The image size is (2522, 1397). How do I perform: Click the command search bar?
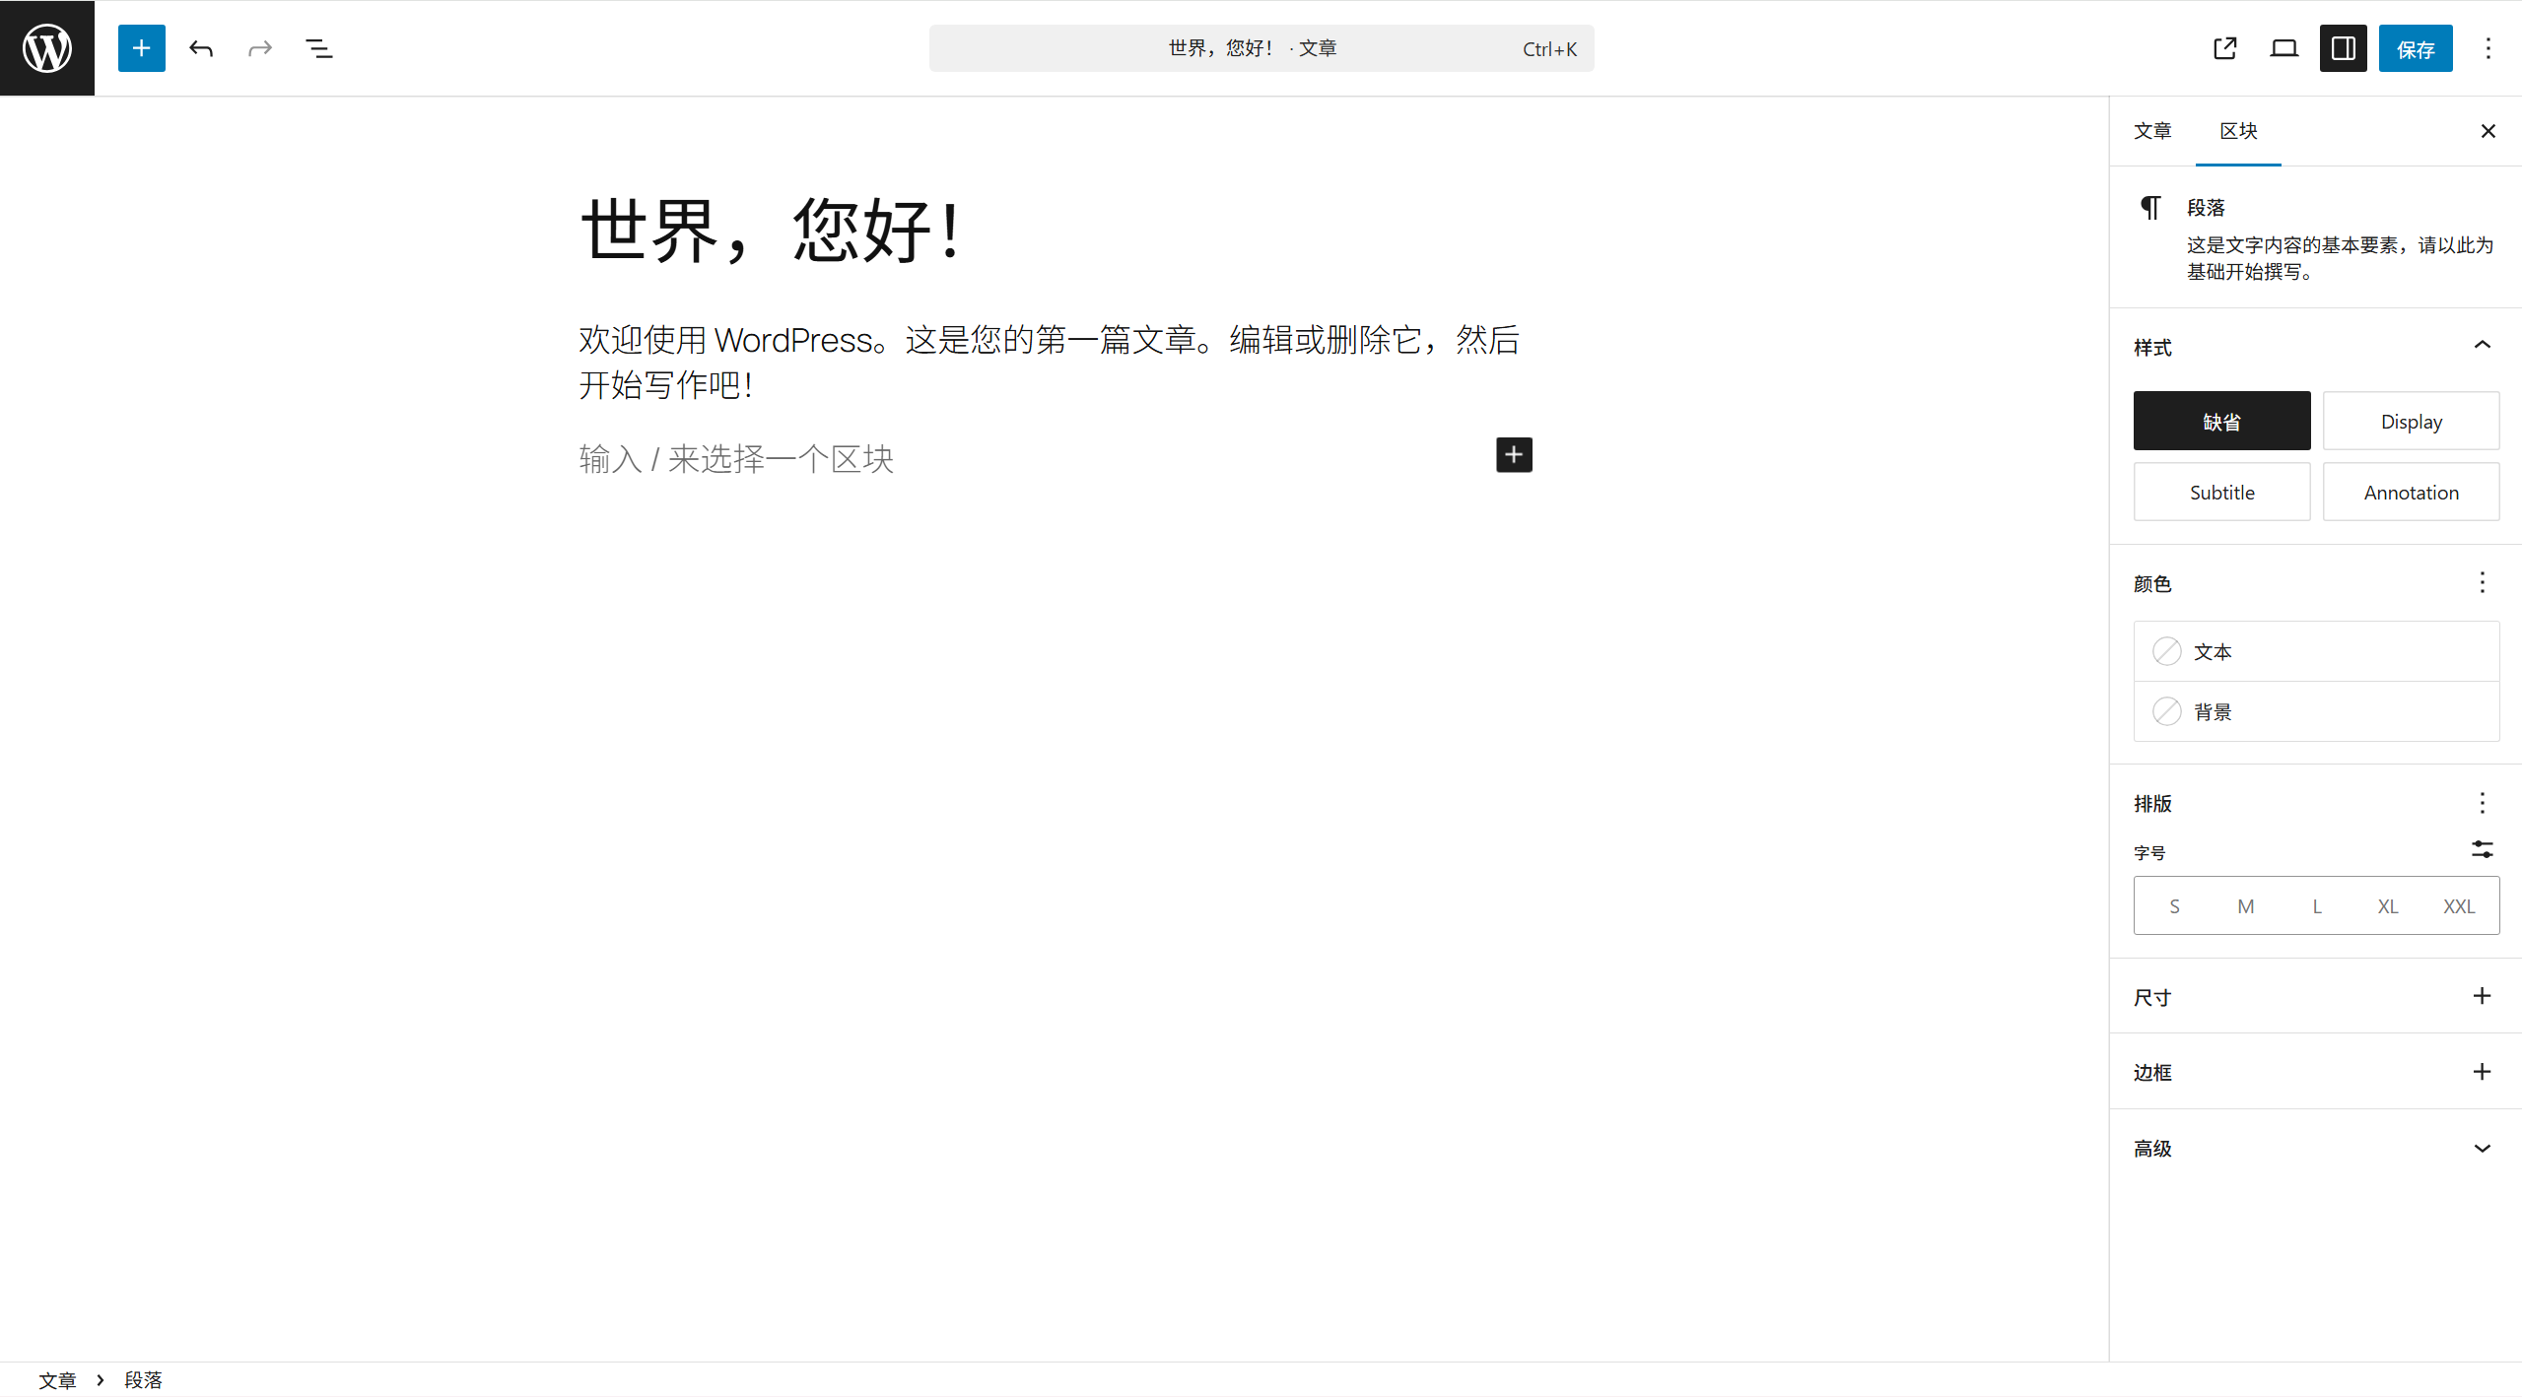1260,47
